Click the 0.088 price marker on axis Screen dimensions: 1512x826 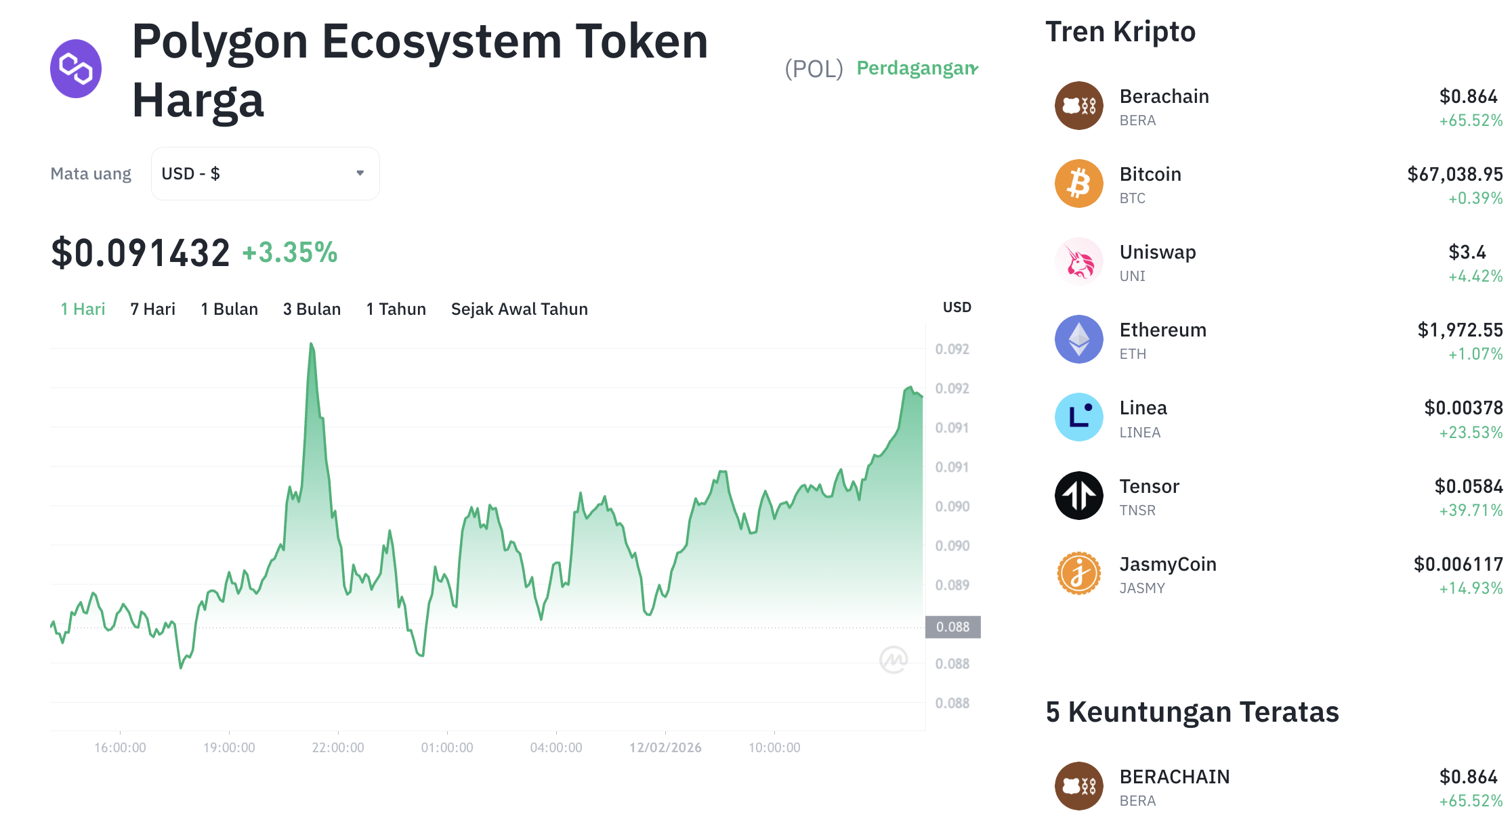click(x=952, y=627)
